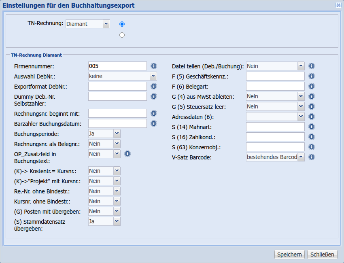Click info icon for S (14) Mahnart
Screen dimensions: 344x263
pyautogui.click(x=312, y=127)
